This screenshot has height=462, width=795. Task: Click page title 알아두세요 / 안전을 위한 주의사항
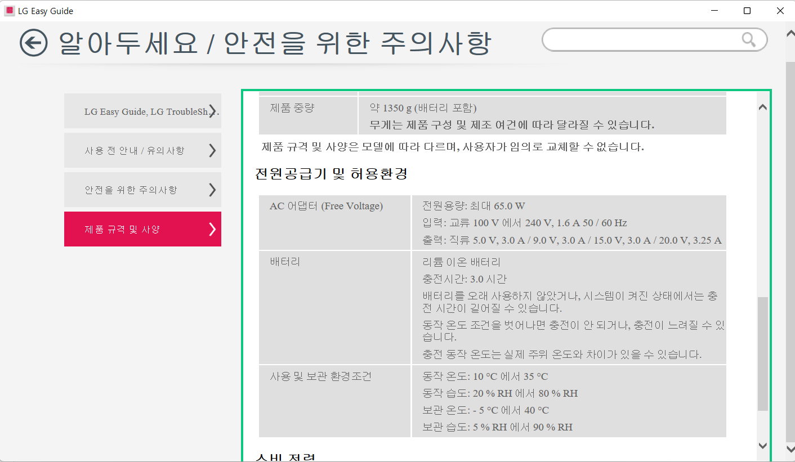(275, 43)
